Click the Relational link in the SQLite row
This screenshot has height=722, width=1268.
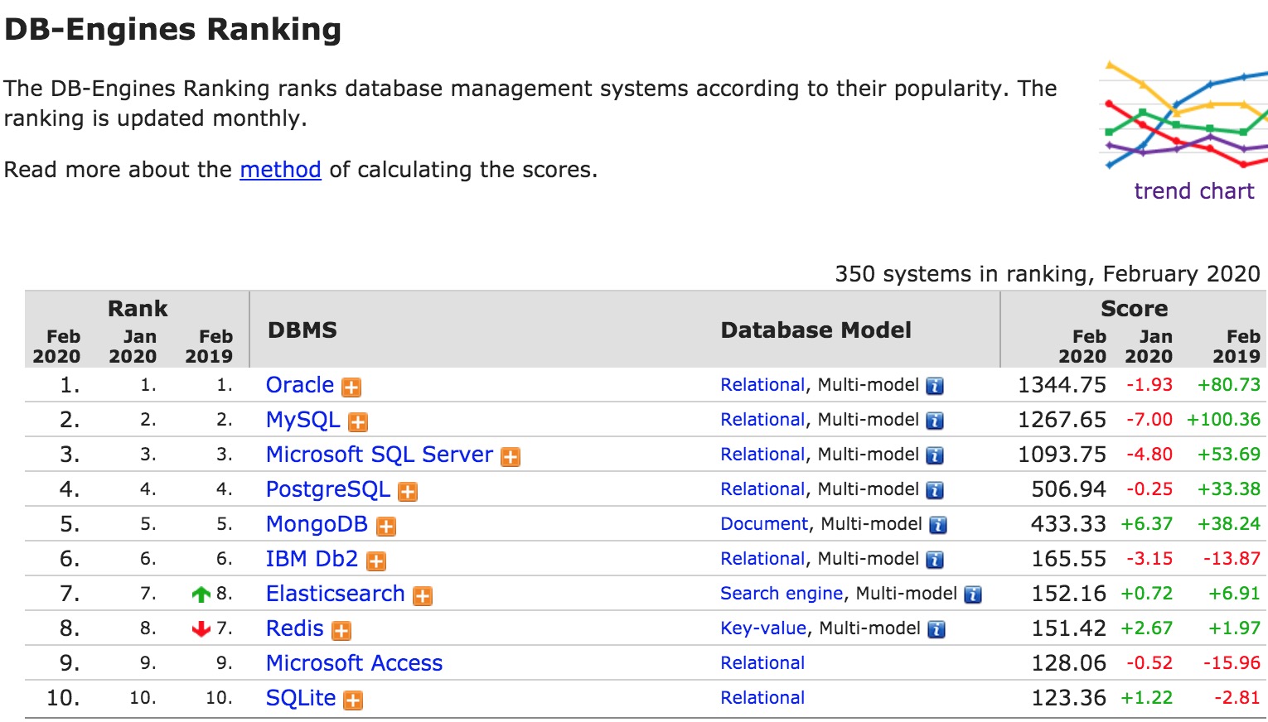[762, 698]
